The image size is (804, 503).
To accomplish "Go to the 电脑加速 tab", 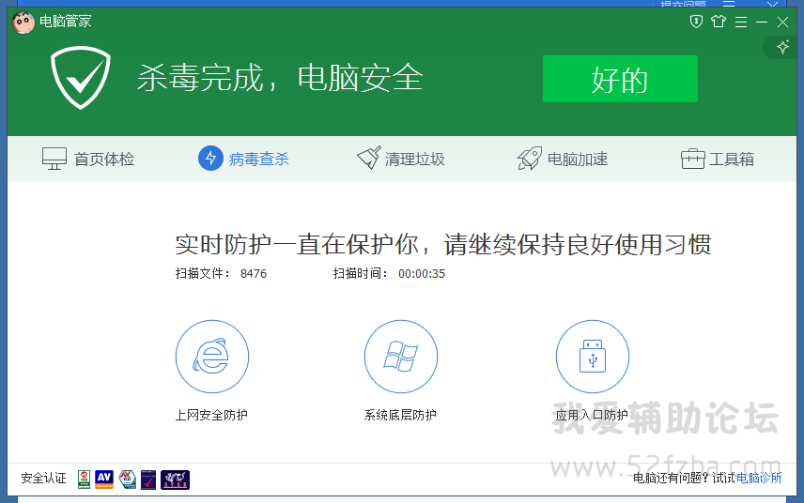I will (563, 159).
